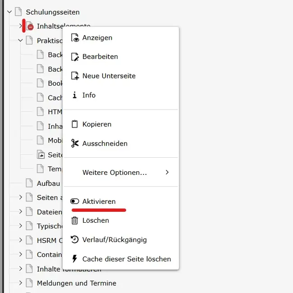Click the trash can icon for Löschen
293x293 pixels.
(x=75, y=220)
